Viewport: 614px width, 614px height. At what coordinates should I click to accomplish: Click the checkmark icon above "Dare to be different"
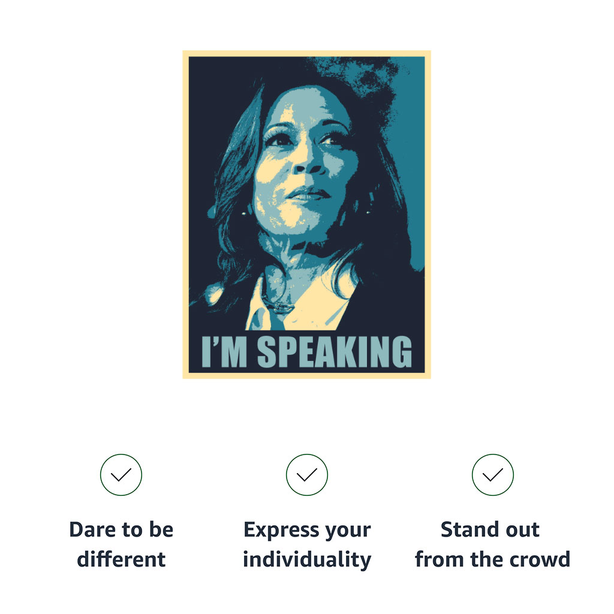pyautogui.click(x=121, y=475)
